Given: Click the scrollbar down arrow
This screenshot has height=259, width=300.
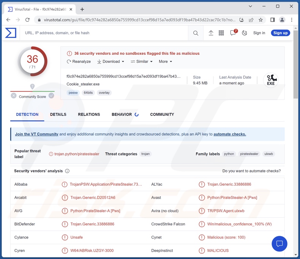Looking at the screenshot, I should pyautogui.click(x=295, y=254).
